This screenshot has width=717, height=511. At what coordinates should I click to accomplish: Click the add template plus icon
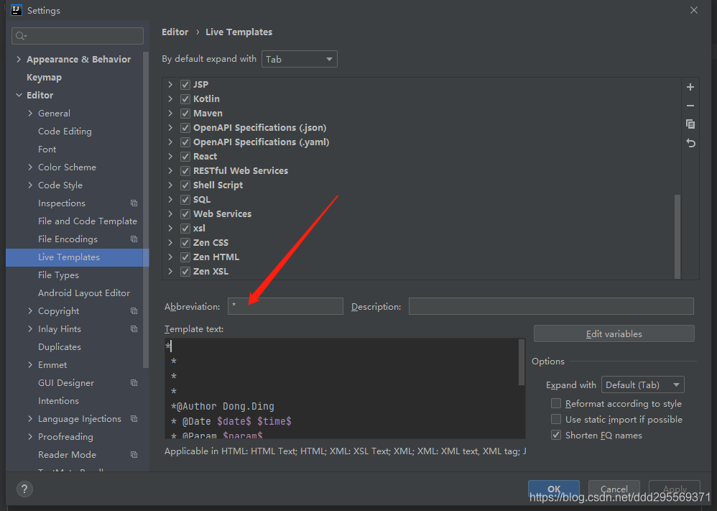tap(690, 87)
